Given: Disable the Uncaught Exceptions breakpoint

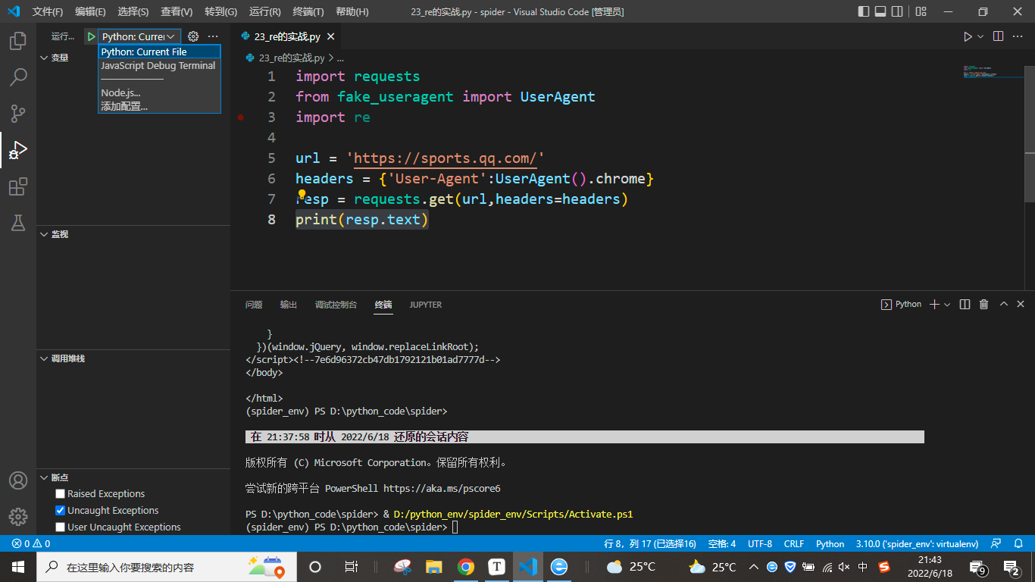Looking at the screenshot, I should pyautogui.click(x=61, y=511).
